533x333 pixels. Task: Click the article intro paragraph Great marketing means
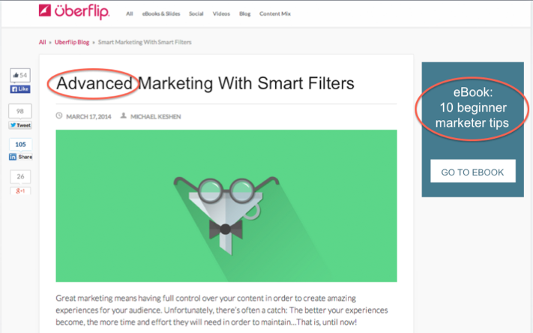click(x=222, y=310)
